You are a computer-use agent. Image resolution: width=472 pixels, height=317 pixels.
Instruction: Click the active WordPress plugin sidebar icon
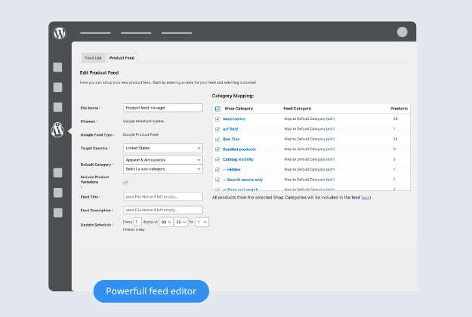tap(58, 130)
